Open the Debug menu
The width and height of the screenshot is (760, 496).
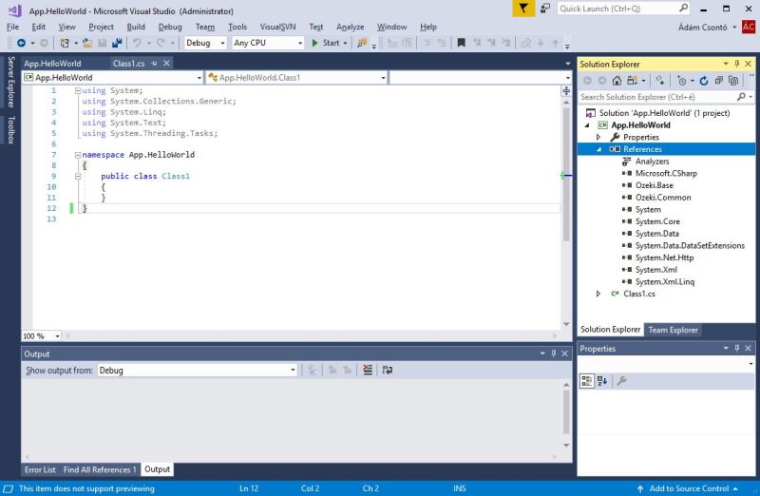(x=170, y=28)
